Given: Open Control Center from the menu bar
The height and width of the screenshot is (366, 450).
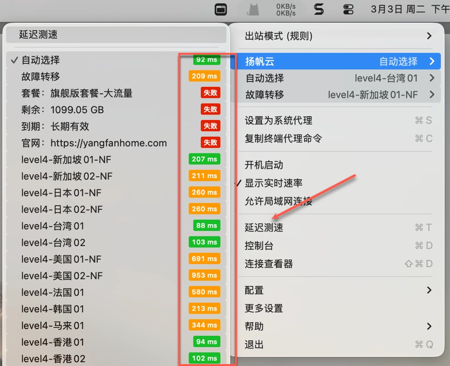Looking at the screenshot, I should pyautogui.click(x=348, y=10).
